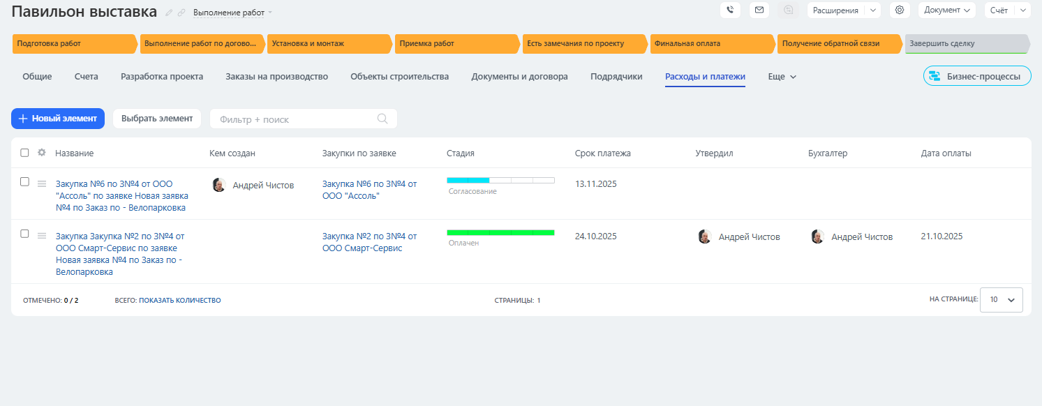Open deal settings with the gear icon
1042x406 pixels.
(900, 10)
